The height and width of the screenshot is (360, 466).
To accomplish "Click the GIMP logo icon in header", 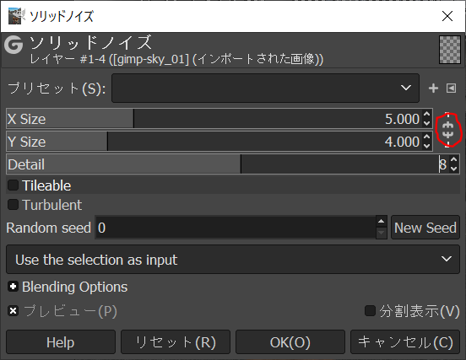I will click(x=14, y=45).
